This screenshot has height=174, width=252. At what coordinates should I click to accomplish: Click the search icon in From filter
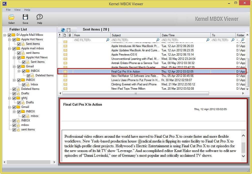pos(108,40)
